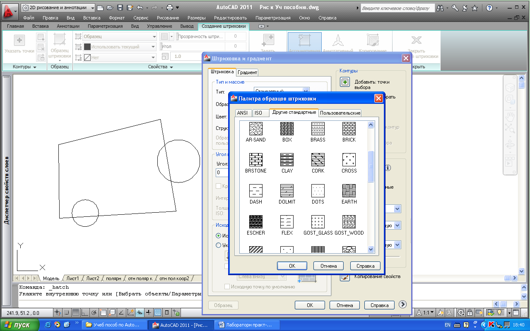
Task: Switch to the Пользовательские tab
Action: pyautogui.click(x=341, y=113)
